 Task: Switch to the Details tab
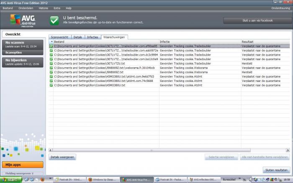tap(78, 37)
